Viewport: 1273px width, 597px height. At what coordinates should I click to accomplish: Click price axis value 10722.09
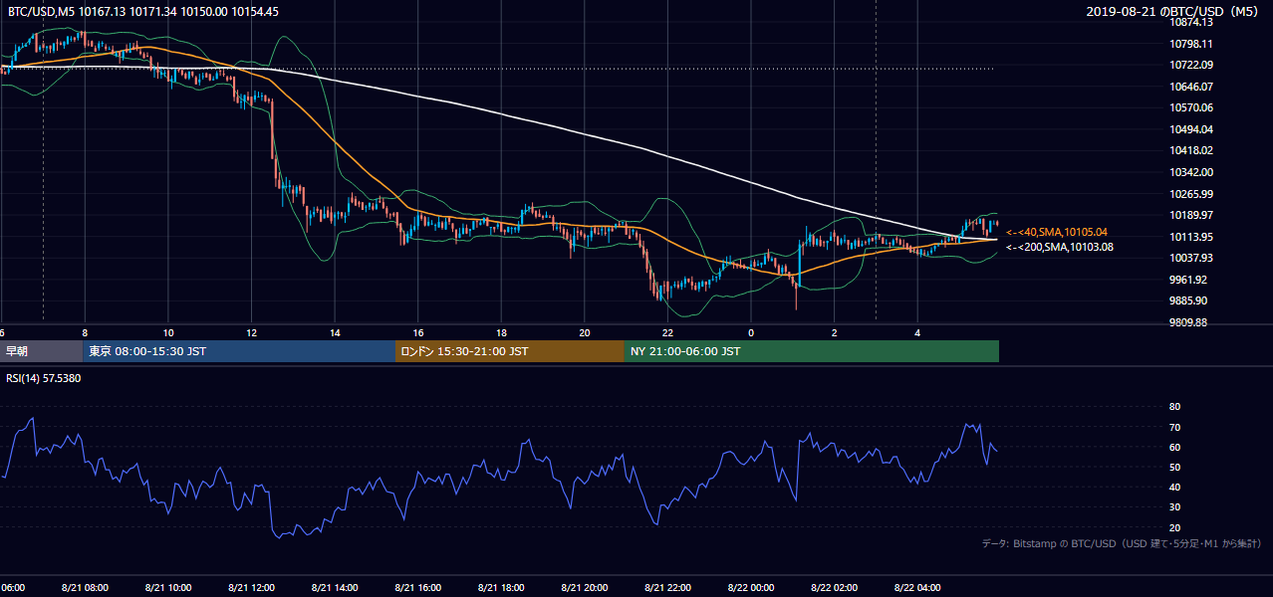click(x=1191, y=65)
